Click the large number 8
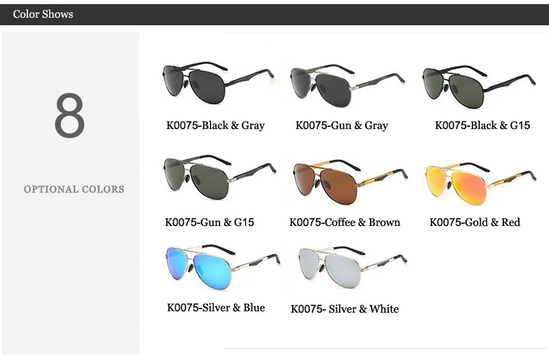The height and width of the screenshot is (355, 549). click(69, 115)
